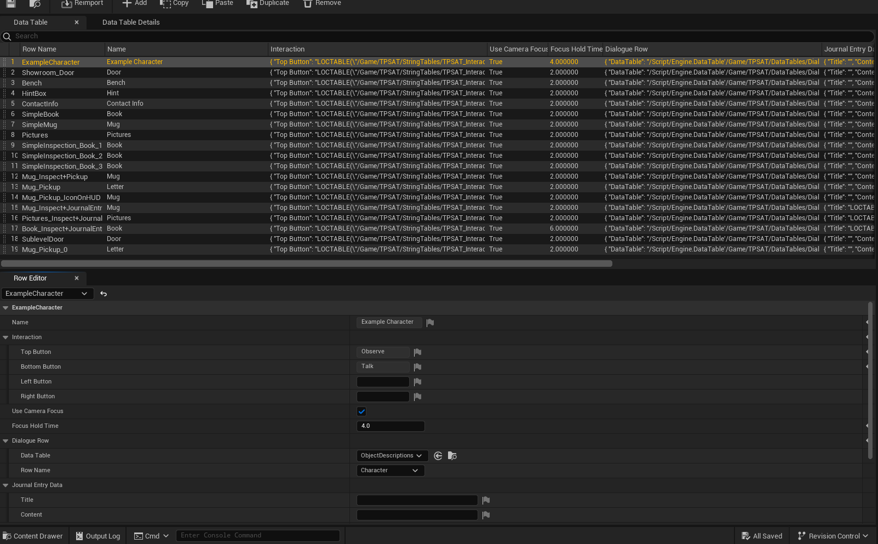Close the Data Table tab
Image resolution: width=878 pixels, height=544 pixels.
(x=77, y=22)
